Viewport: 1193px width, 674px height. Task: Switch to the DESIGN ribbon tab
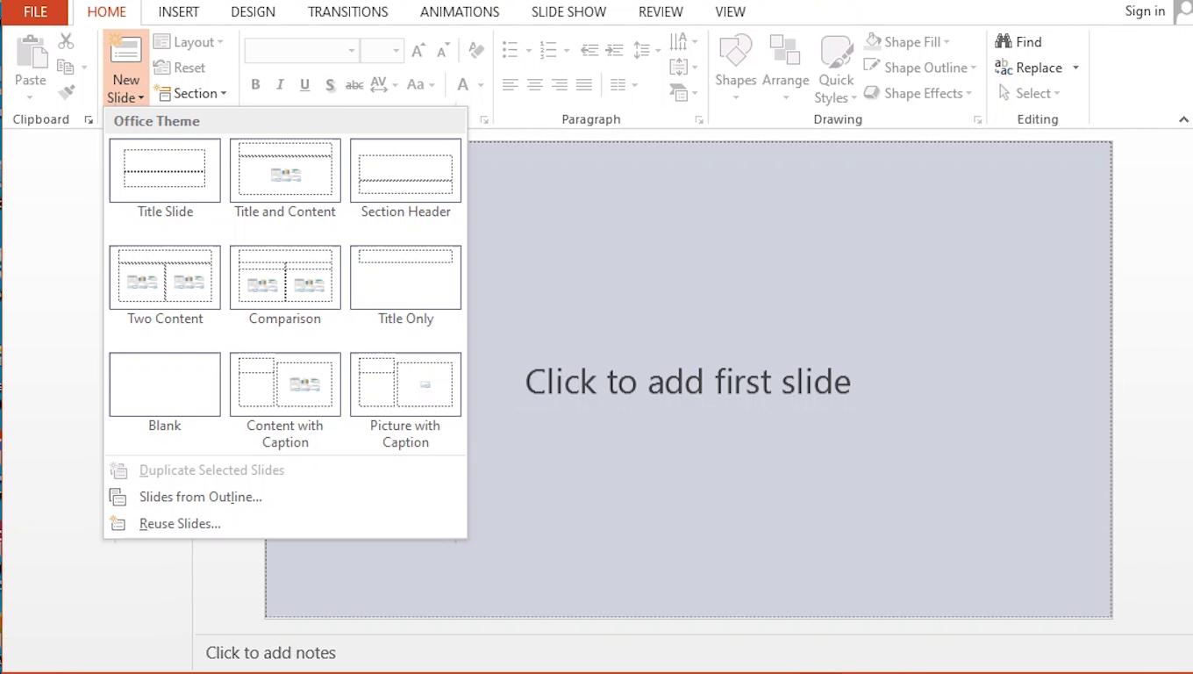(x=253, y=12)
